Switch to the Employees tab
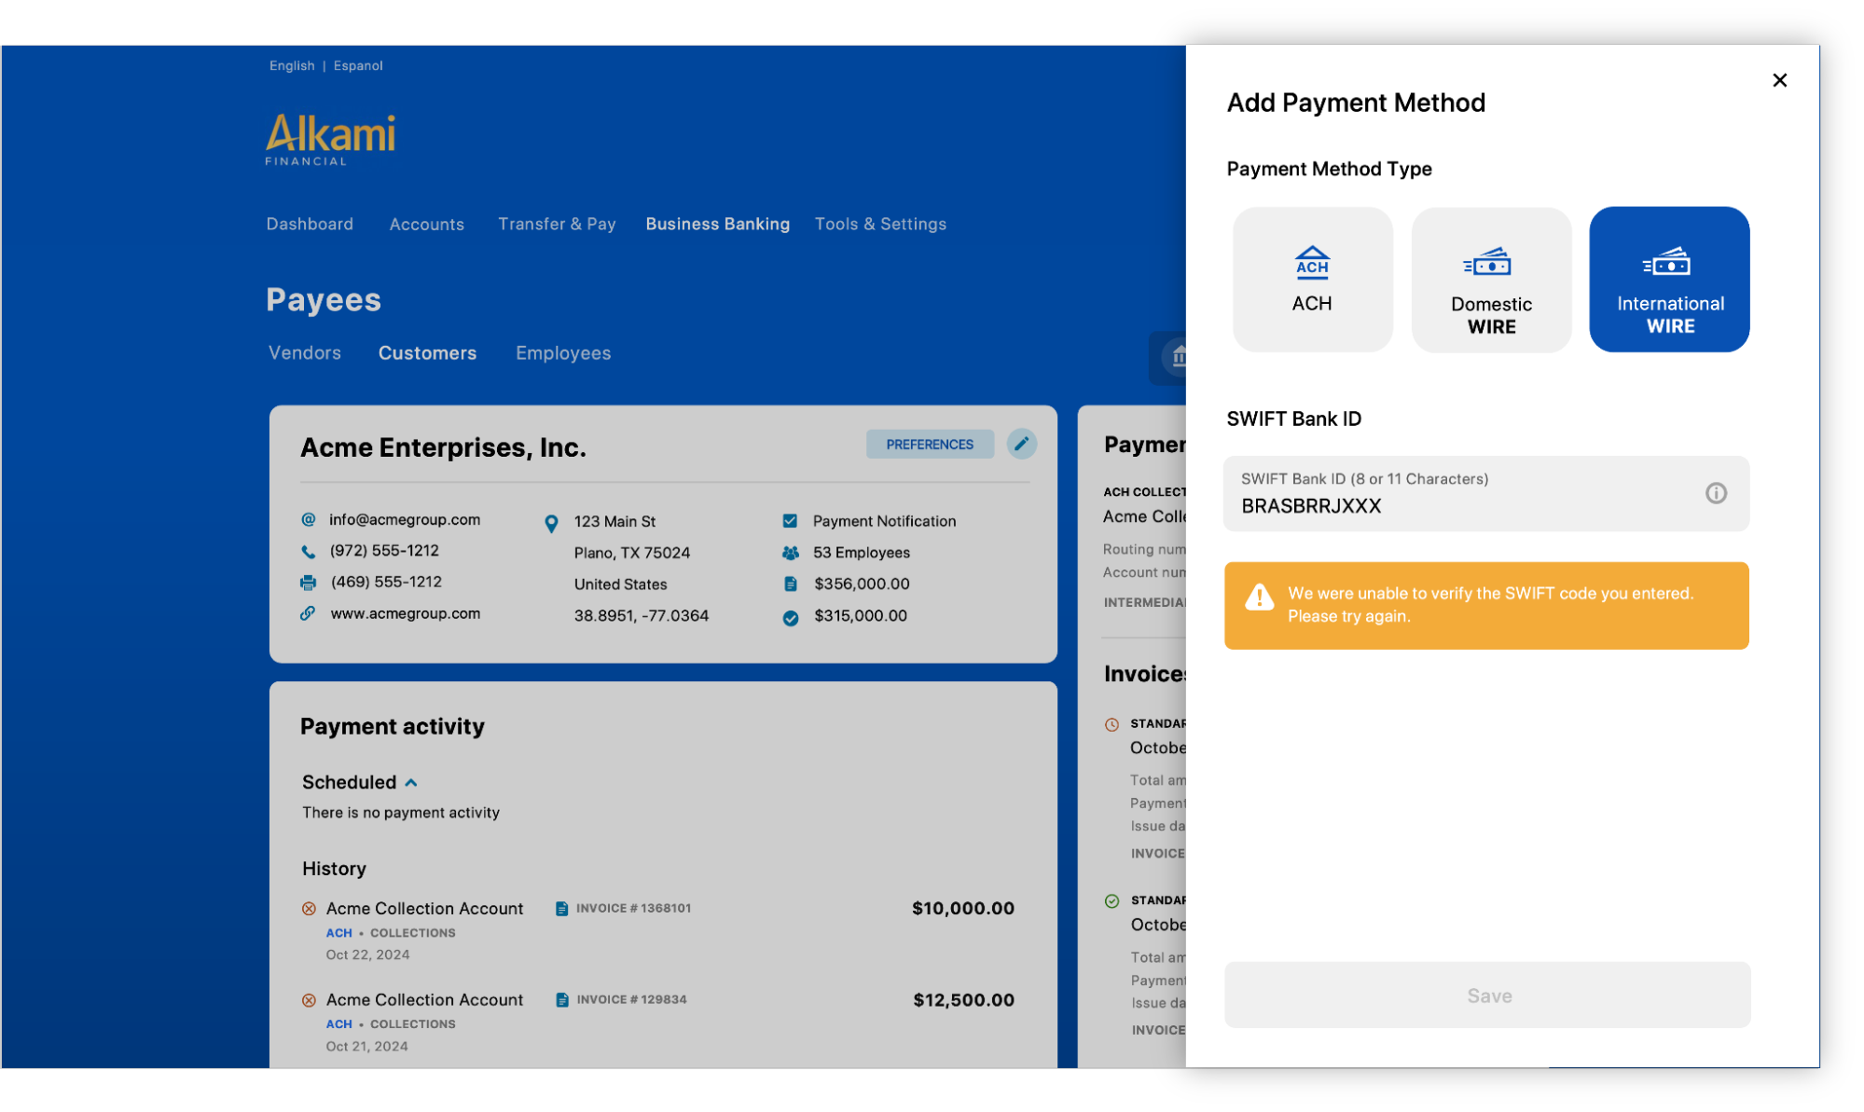This screenshot has width=1864, height=1112. click(x=563, y=353)
